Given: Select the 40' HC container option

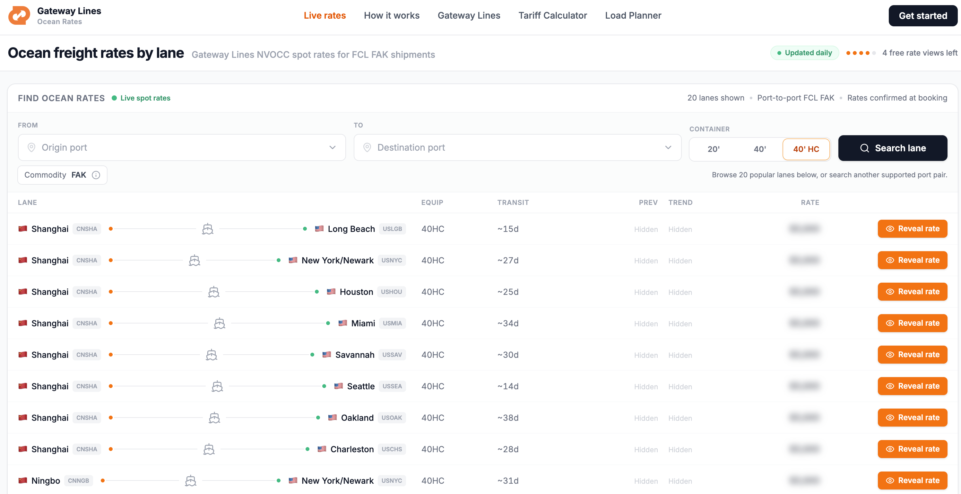Looking at the screenshot, I should (x=806, y=149).
